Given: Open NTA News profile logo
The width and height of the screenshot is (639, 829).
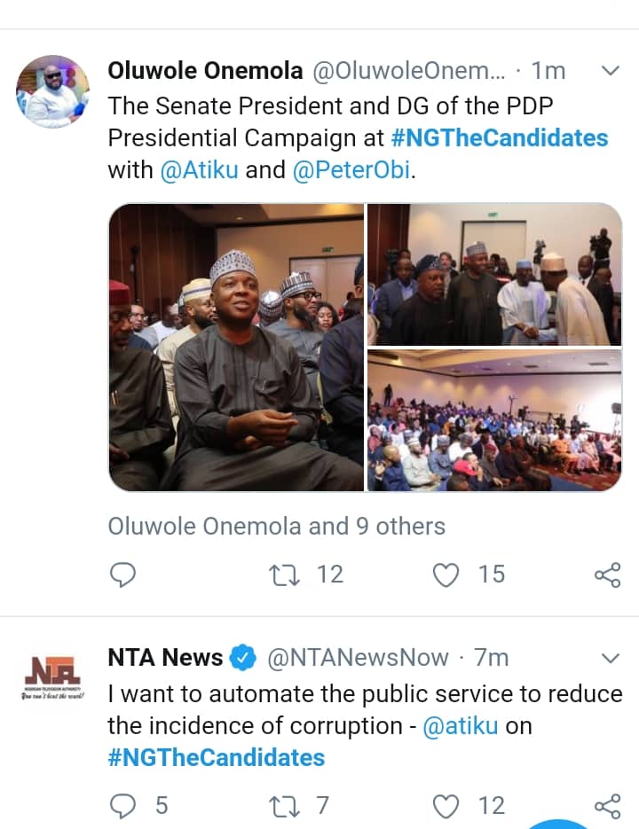Looking at the screenshot, I should pos(53,679).
